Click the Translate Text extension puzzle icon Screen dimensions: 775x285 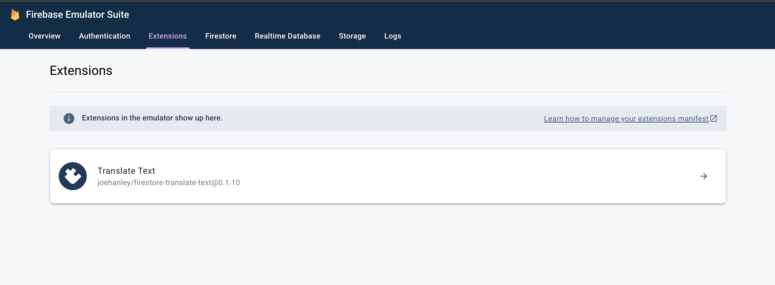click(x=73, y=176)
